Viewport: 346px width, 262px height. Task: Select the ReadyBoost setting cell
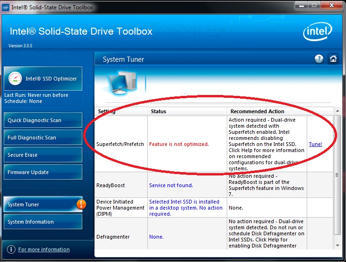[121, 185]
